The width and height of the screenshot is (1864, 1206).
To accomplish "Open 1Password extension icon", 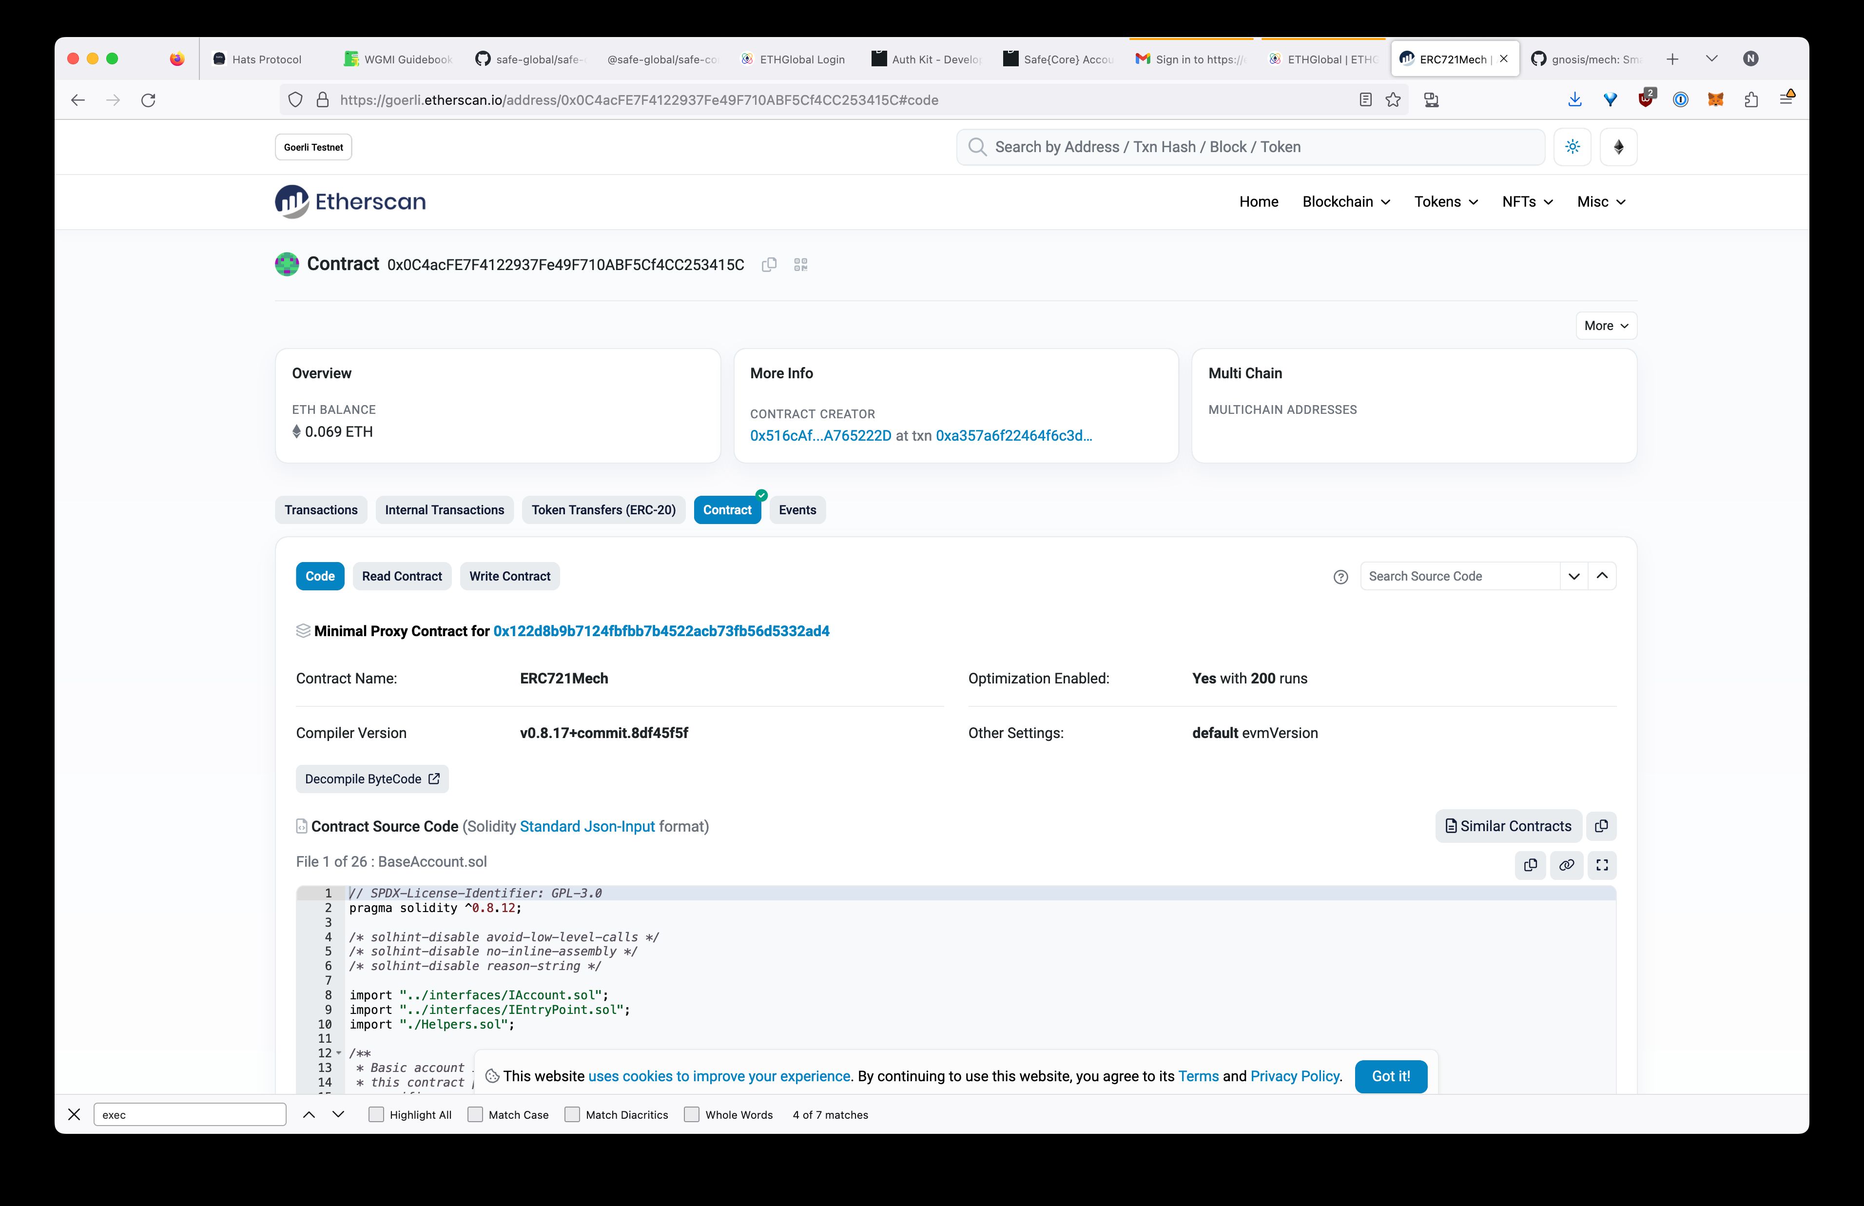I will [x=1680, y=100].
